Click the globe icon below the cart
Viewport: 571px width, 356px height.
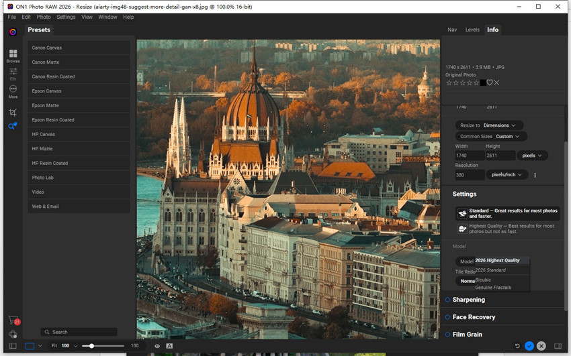13,334
